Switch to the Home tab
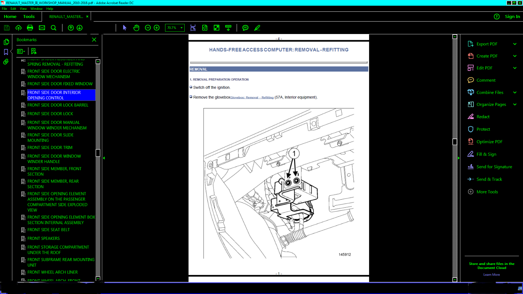This screenshot has width=523, height=294. [x=10, y=17]
